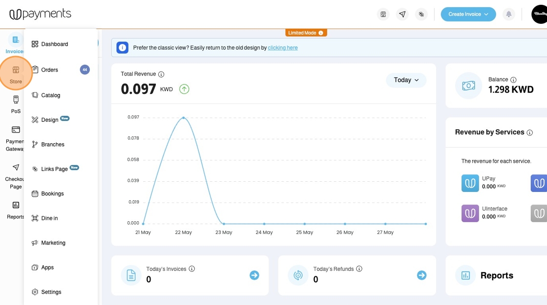The width and height of the screenshot is (547, 305).
Task: Click the Limited Mode badge
Action: click(x=306, y=33)
